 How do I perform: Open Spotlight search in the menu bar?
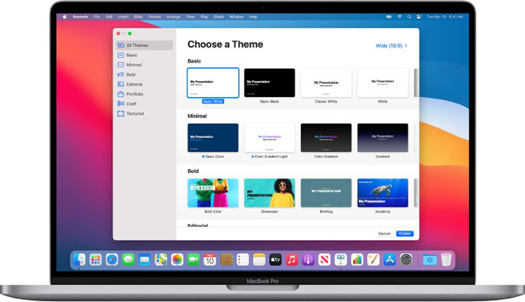click(409, 17)
